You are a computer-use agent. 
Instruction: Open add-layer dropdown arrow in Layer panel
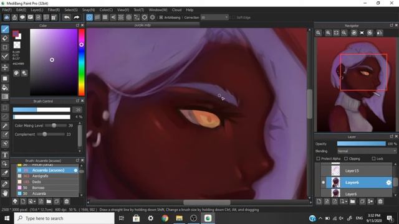[x=347, y=202]
